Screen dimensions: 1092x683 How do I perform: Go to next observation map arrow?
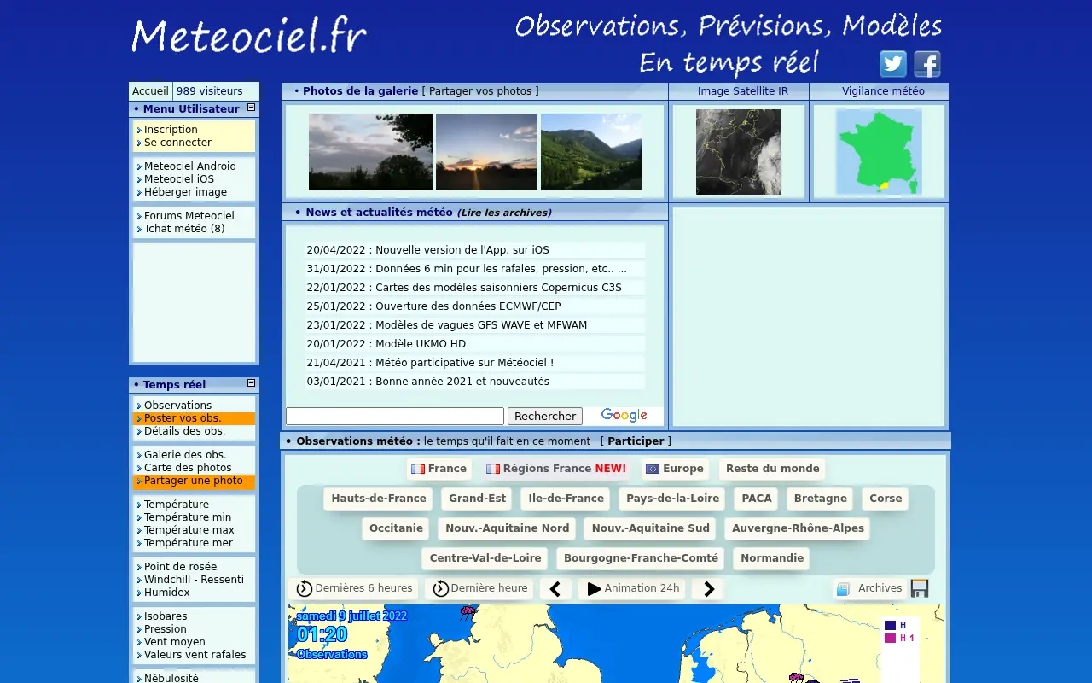pyautogui.click(x=708, y=589)
